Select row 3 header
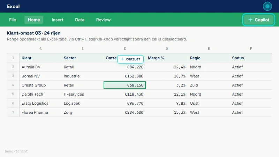 (13, 76)
